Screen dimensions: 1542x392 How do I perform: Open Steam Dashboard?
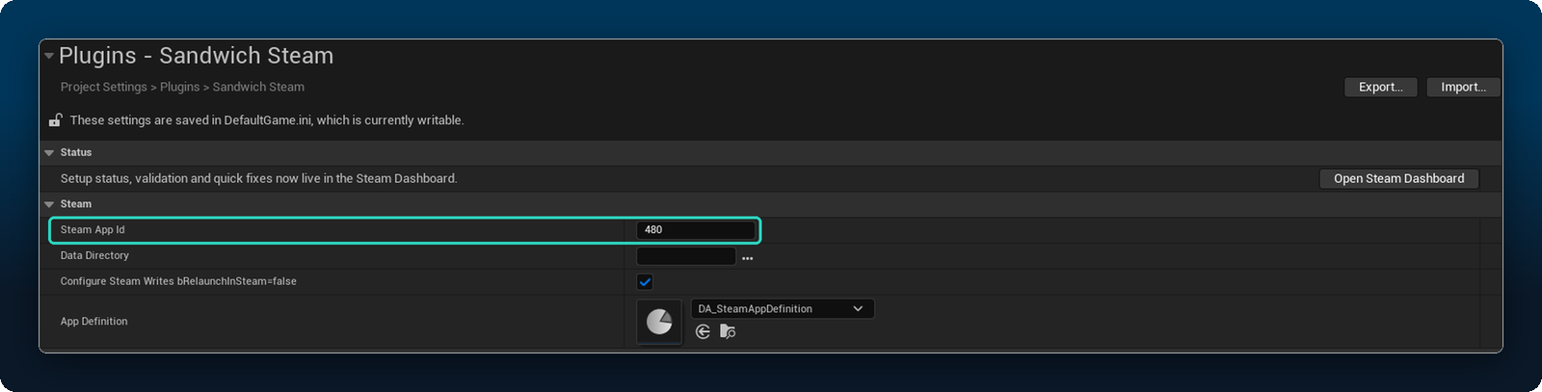[1398, 178]
